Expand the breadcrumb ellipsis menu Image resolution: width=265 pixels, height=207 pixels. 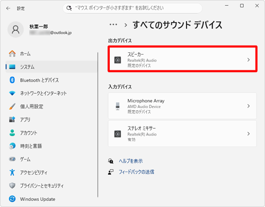pyautogui.click(x=113, y=24)
